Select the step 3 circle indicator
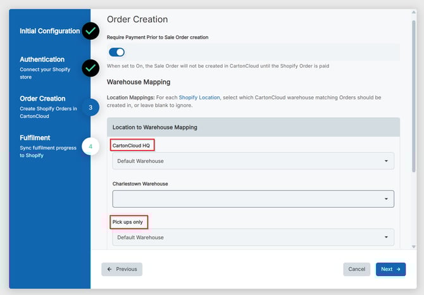 pos(90,108)
